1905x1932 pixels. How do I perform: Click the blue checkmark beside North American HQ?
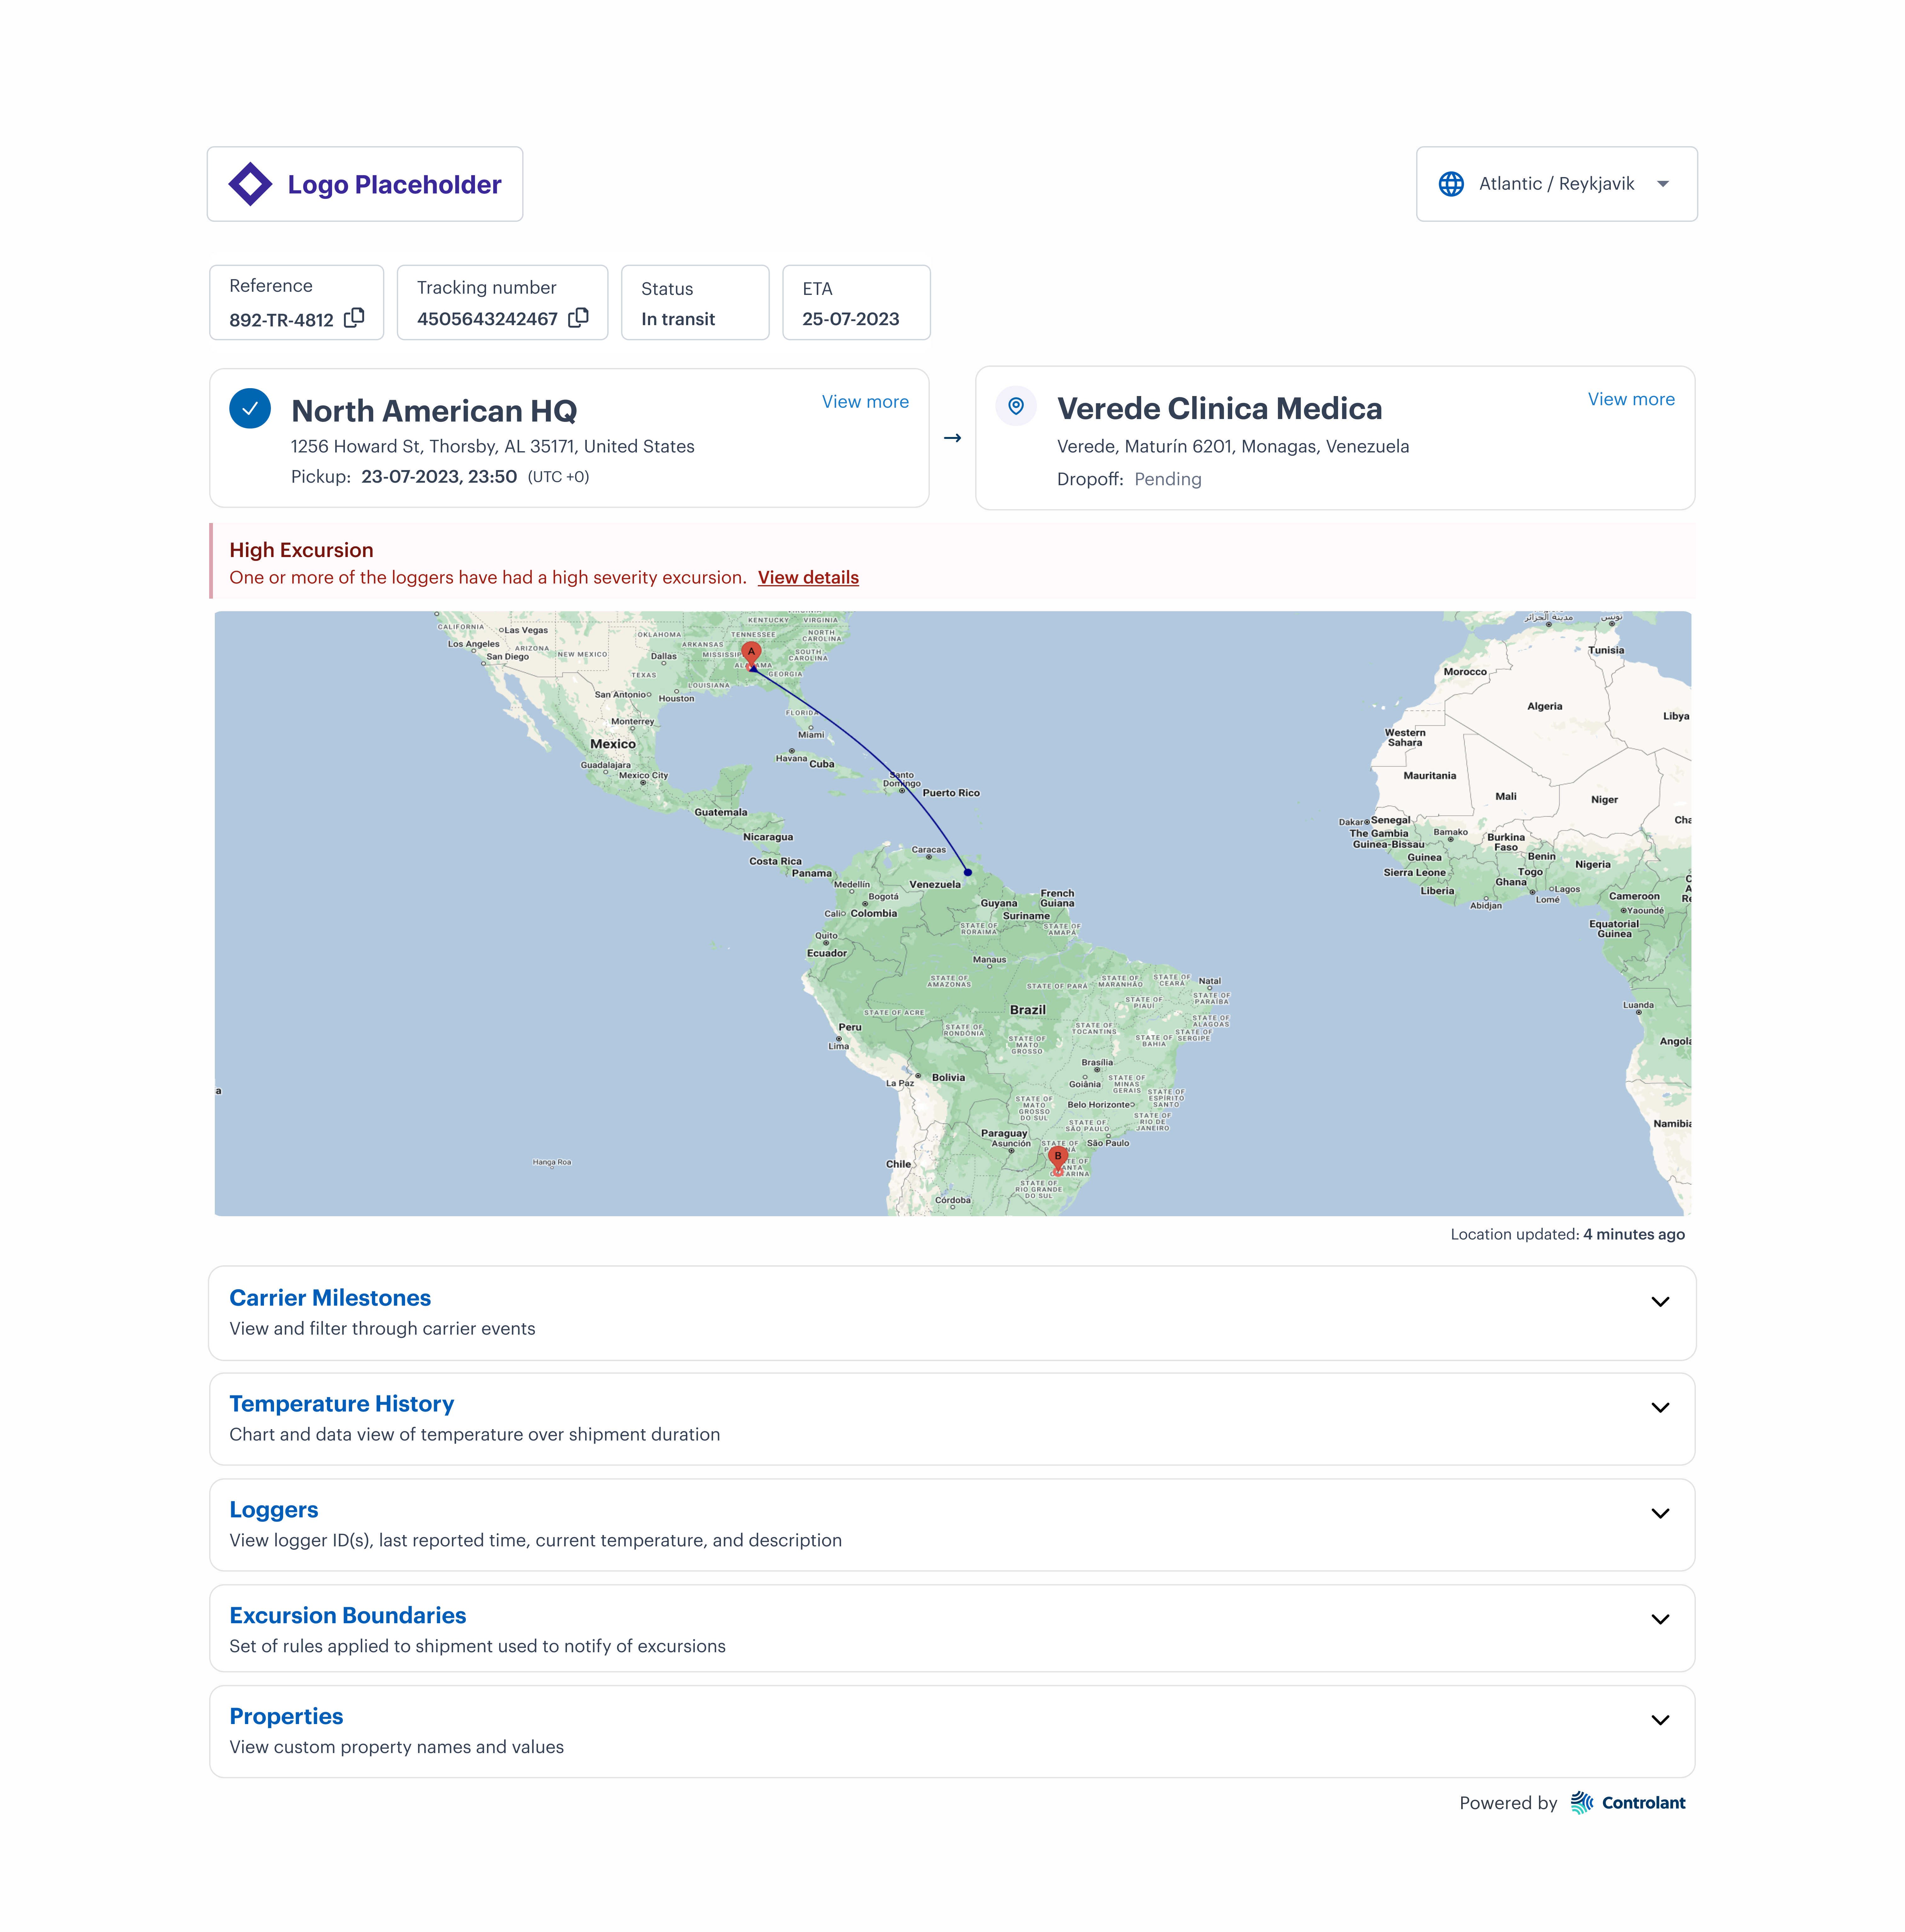(x=250, y=408)
